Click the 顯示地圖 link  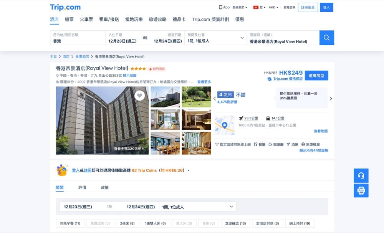pyautogui.click(x=129, y=76)
